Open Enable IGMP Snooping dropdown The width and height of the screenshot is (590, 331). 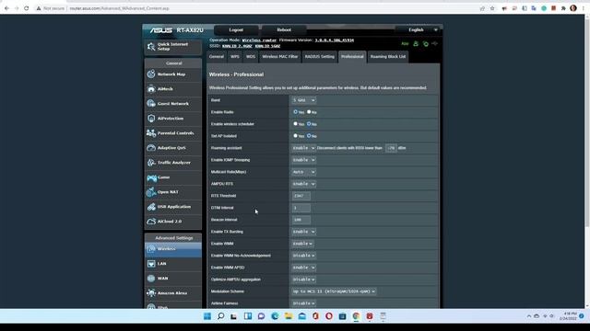(303, 160)
